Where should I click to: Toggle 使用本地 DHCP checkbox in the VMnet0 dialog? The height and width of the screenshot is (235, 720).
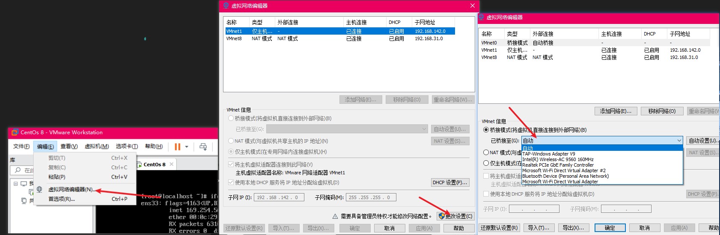point(486,194)
